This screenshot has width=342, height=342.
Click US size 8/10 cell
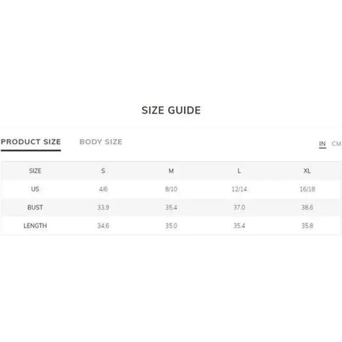coord(171,189)
